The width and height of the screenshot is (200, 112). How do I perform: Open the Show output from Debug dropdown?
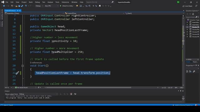click(38, 94)
